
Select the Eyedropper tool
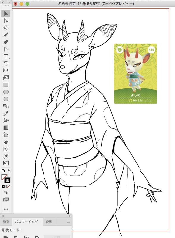6,113
